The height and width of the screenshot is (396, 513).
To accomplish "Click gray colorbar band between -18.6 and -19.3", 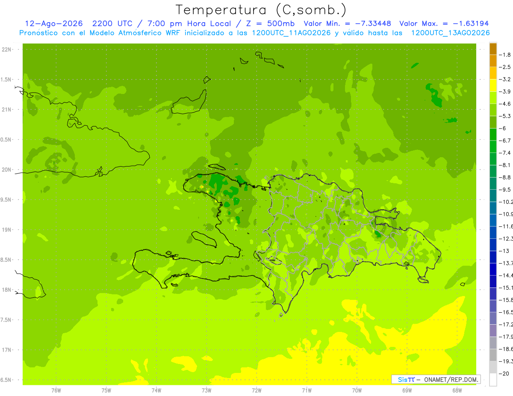I will tap(493, 355).
